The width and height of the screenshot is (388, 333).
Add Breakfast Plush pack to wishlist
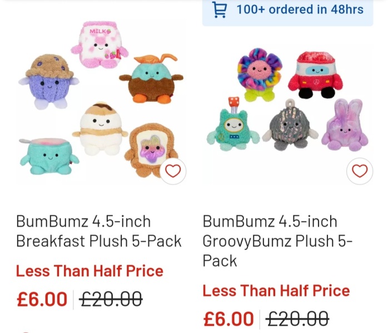coord(173,171)
